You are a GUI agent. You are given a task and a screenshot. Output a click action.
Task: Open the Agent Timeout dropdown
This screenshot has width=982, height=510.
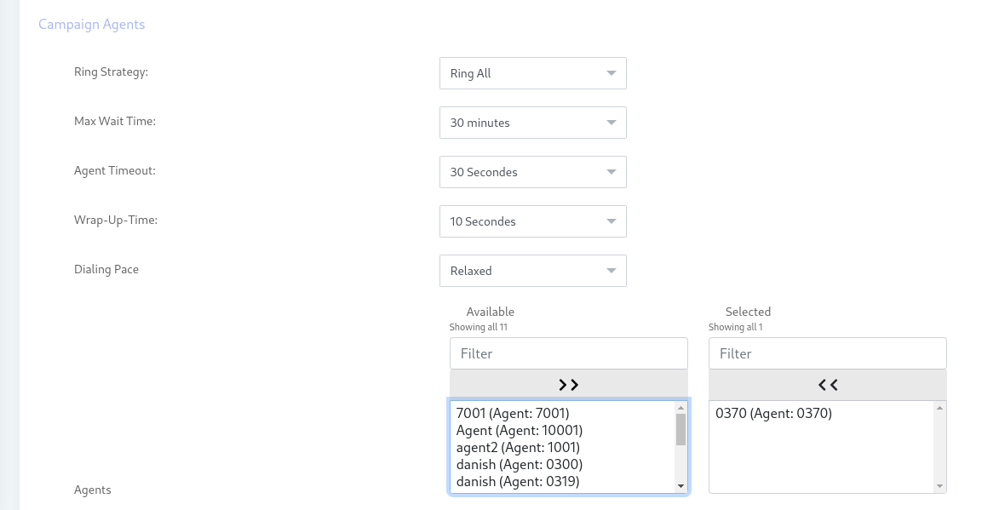[x=532, y=172]
